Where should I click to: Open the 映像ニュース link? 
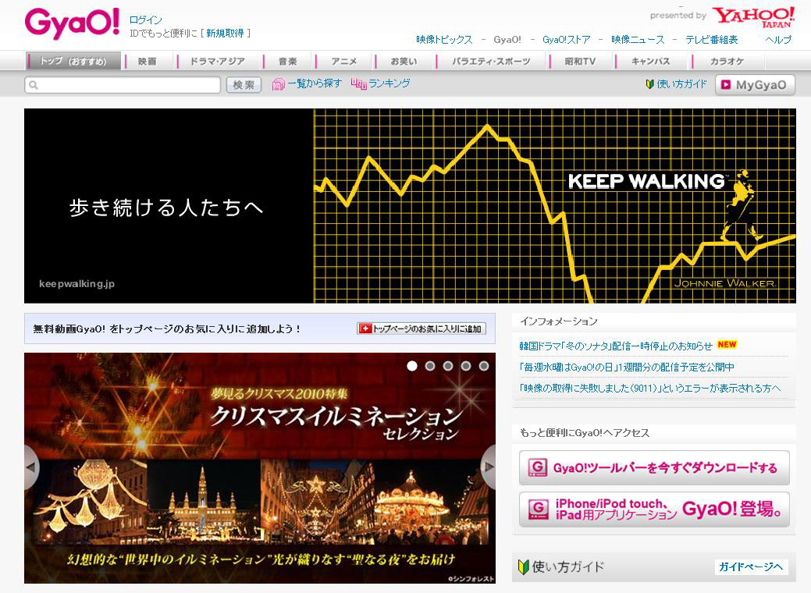[638, 40]
